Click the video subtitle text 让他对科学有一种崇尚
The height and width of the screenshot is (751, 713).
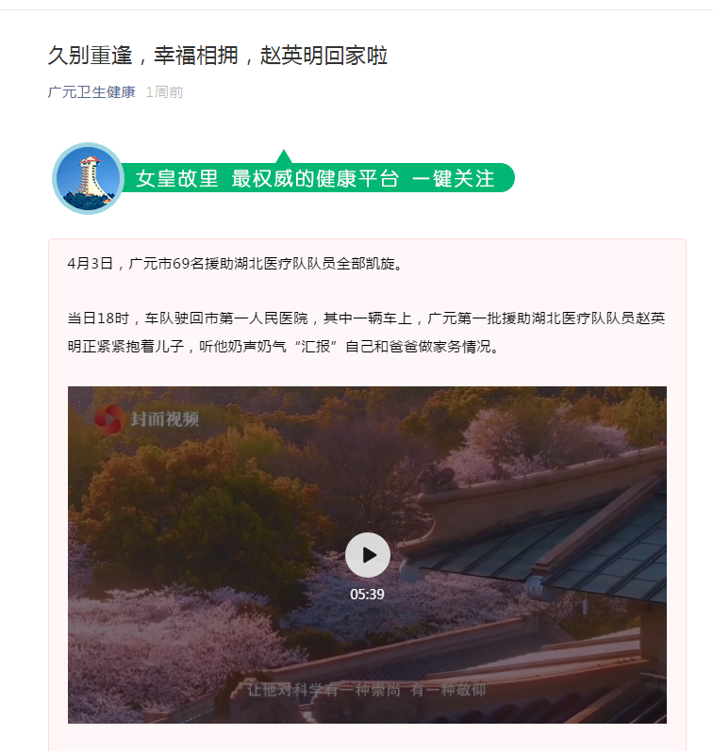click(x=323, y=690)
